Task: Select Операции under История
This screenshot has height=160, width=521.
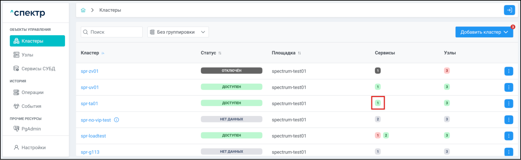Action: tap(32, 92)
